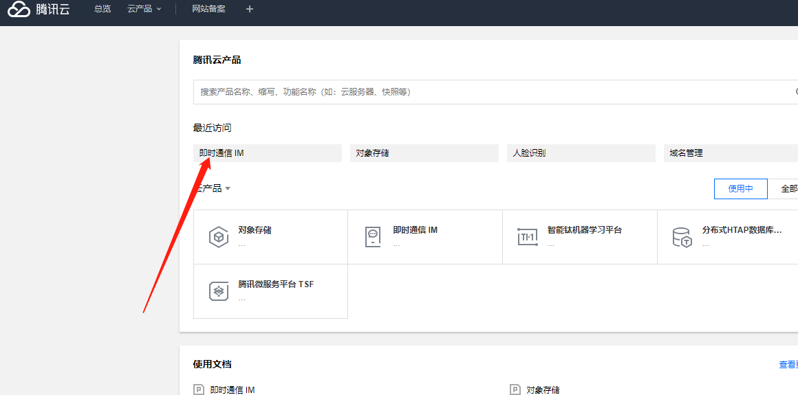Click the document icon beside 对象存储 docs
This screenshot has width=798, height=395.
click(x=515, y=390)
